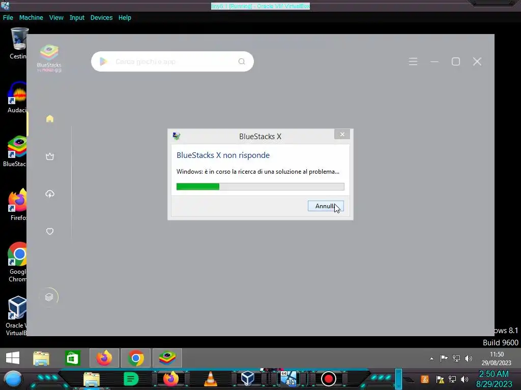
Task: Open the favorites heart icon in BlueStacks sidebar
Action: click(50, 232)
